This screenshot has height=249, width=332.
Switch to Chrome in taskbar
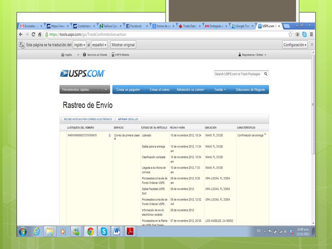tap(90, 231)
